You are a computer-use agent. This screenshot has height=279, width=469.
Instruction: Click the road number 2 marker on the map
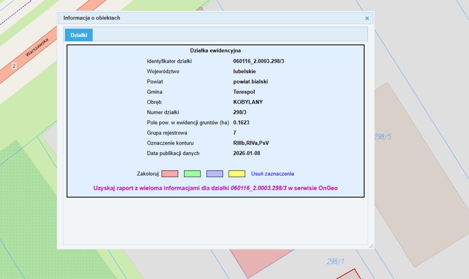[14, 66]
